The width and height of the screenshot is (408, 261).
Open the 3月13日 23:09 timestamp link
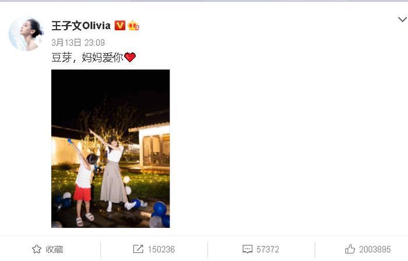tap(78, 43)
